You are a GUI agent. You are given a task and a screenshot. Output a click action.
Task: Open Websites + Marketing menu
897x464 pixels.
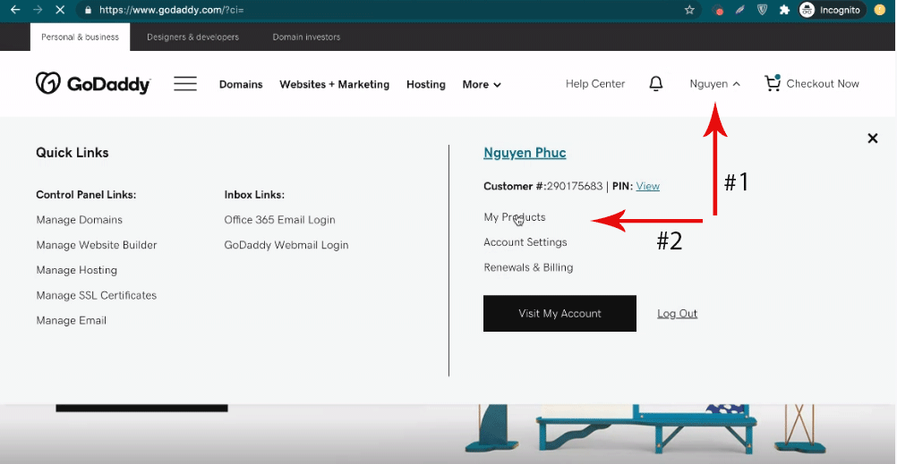(x=334, y=85)
